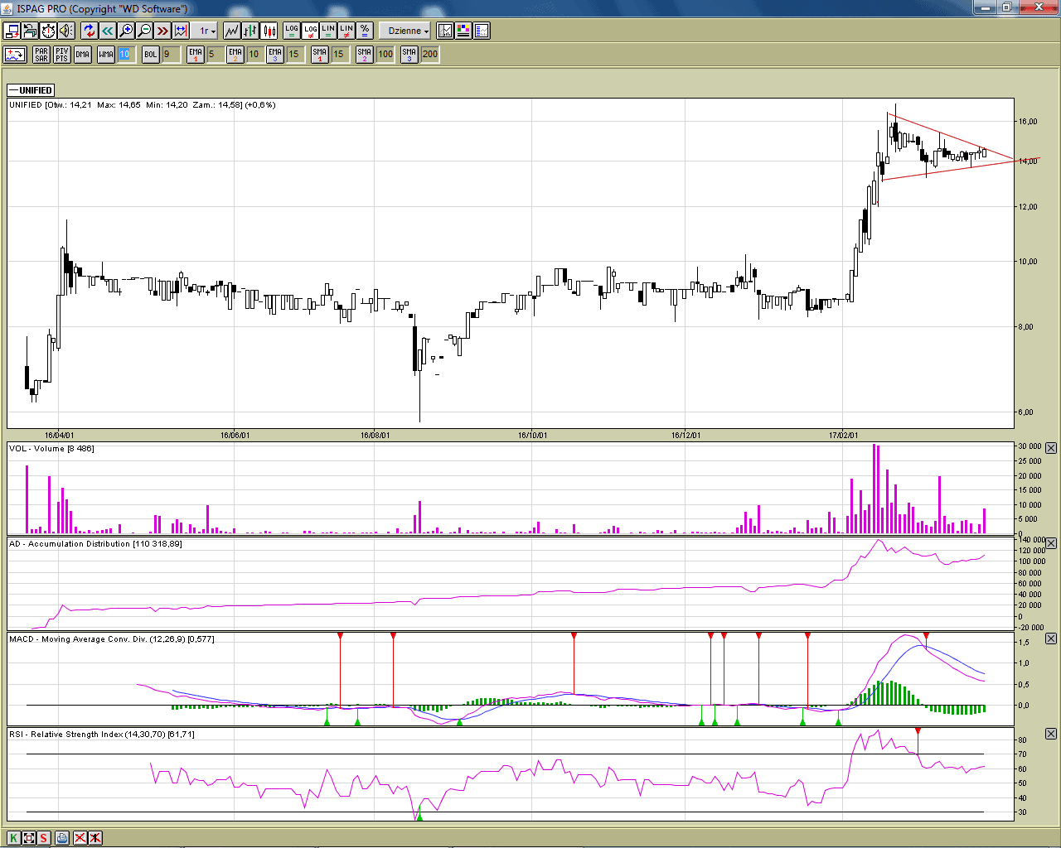This screenshot has width=1061, height=848.
Task: Toggle the BOL Bollinger bands indicator
Action: click(150, 55)
